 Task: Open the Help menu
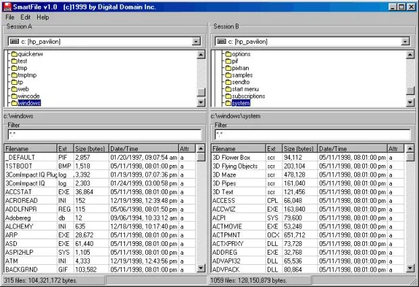(43, 17)
